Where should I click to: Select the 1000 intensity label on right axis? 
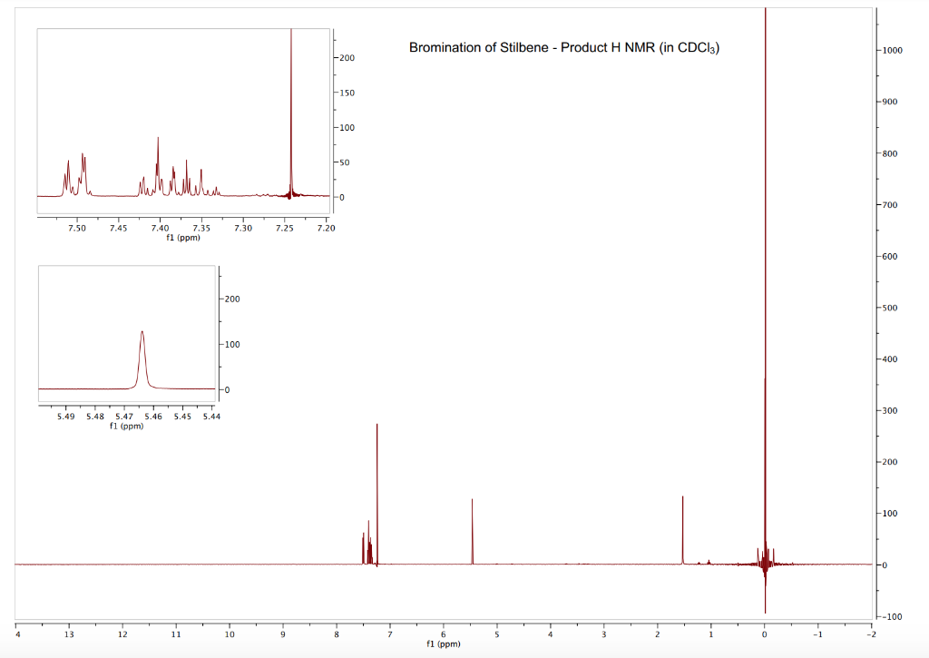tap(893, 50)
